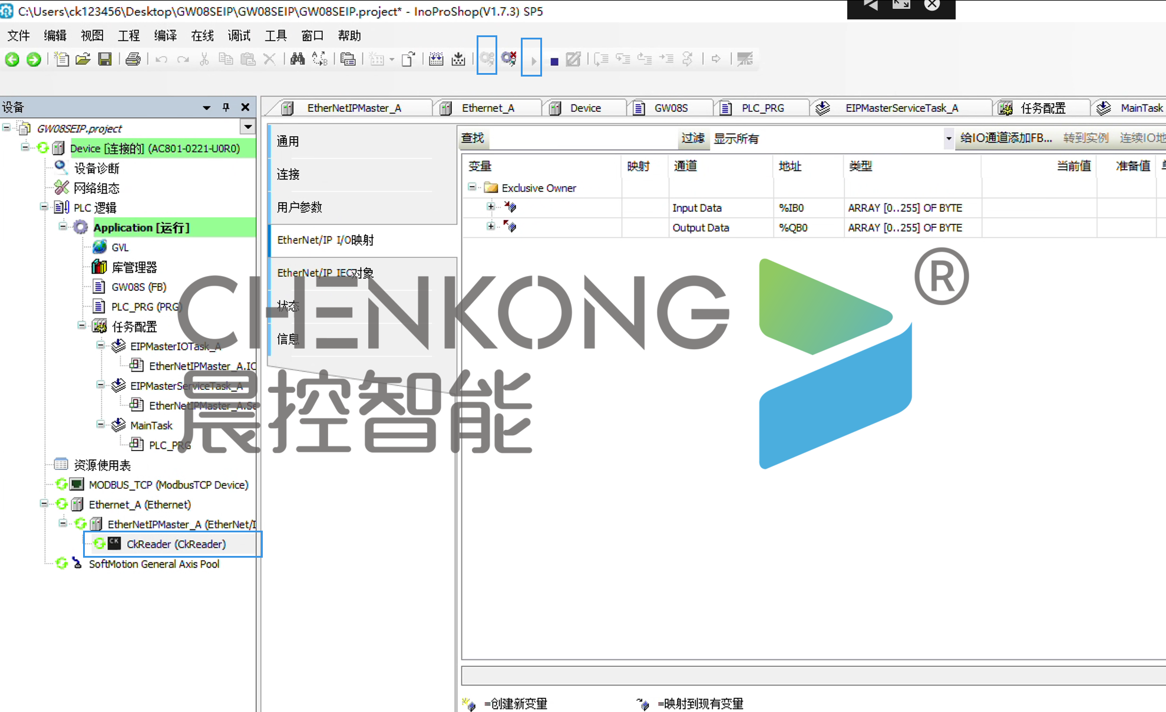The height and width of the screenshot is (712, 1166).
Task: Click the %IB0 address cell
Action: tap(808, 208)
